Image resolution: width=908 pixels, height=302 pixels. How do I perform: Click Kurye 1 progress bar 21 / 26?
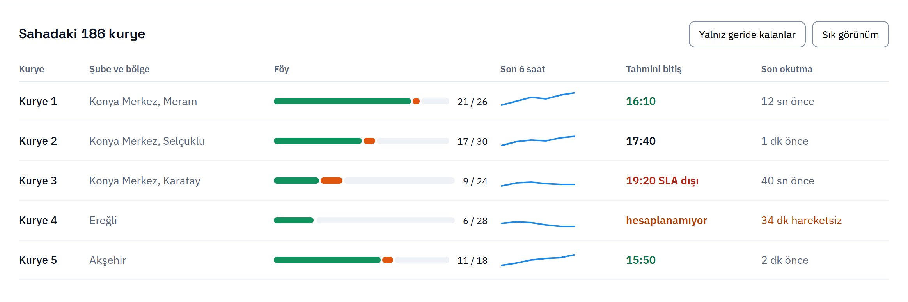362,101
